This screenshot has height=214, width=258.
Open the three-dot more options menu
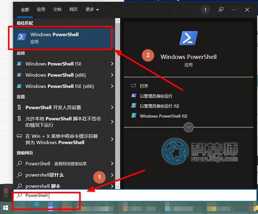click(234, 10)
